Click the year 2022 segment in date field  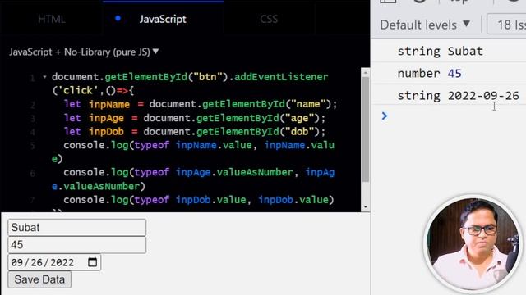coord(62,262)
